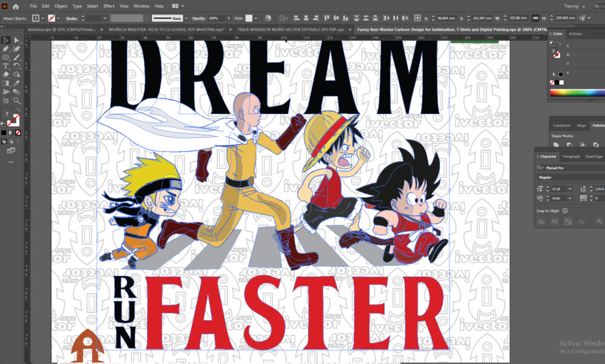Open the Effect menu
This screenshot has width=605, height=364.
coord(109,6)
